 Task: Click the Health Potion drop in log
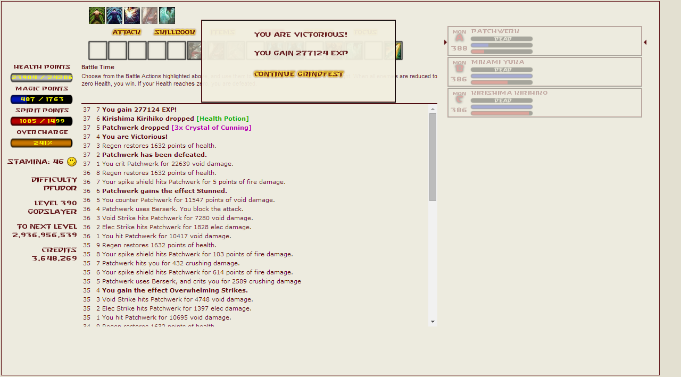tap(222, 119)
